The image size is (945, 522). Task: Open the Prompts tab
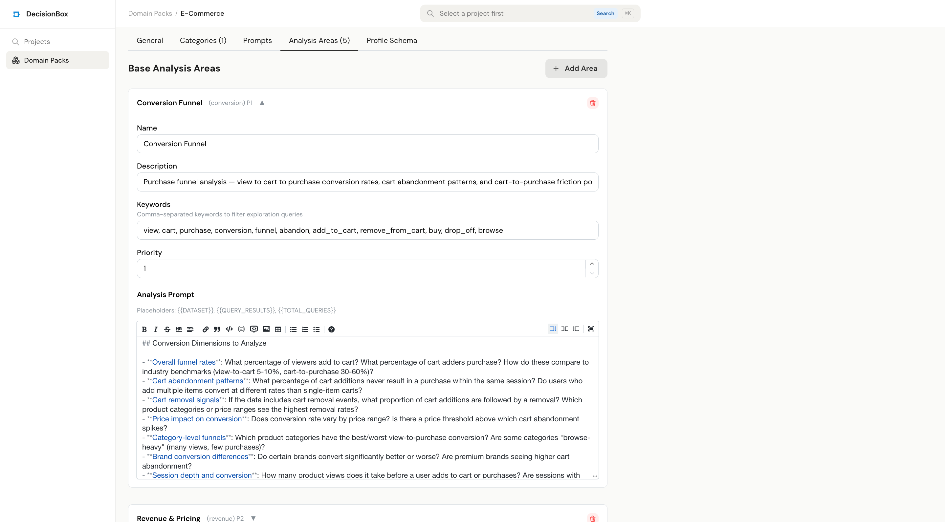coord(257,40)
